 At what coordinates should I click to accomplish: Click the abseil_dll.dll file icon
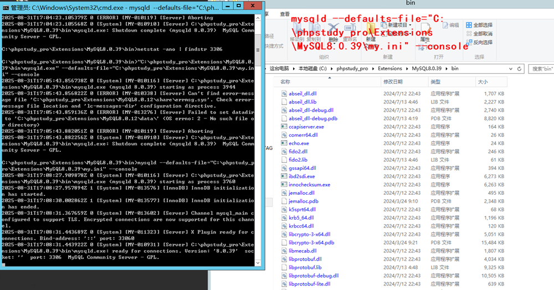click(284, 94)
